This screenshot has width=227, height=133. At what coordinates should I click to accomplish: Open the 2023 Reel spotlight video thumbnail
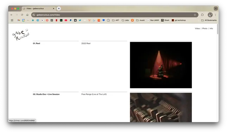161,65
